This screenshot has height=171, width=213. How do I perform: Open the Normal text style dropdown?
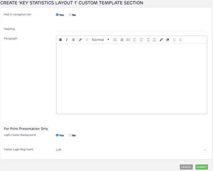click(101, 40)
